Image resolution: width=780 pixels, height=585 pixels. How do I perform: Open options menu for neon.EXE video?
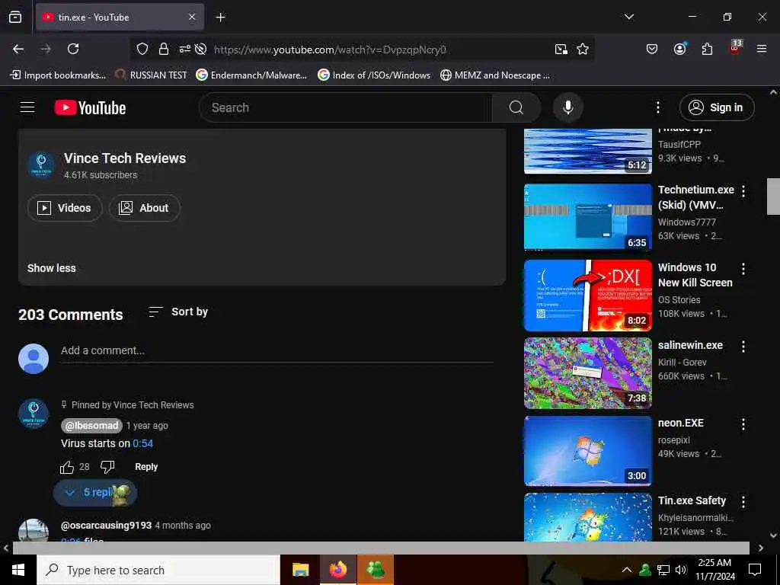click(743, 424)
